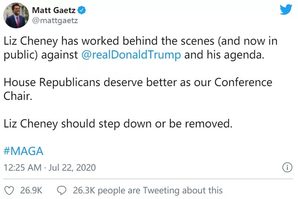Image resolution: width=298 pixels, height=199 pixels.
Task: Open "people are Tweeting about this" link
Action: point(160,190)
